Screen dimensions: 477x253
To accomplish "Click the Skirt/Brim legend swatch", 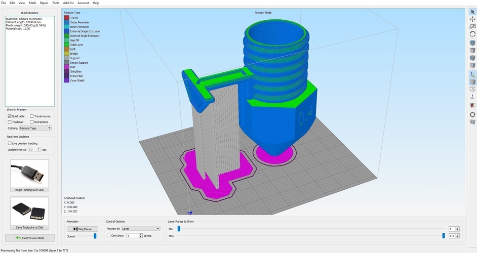I will click(66, 71).
